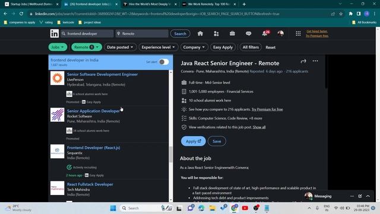
Task: Open Notifications bell with 26 badge
Action: 265,33
